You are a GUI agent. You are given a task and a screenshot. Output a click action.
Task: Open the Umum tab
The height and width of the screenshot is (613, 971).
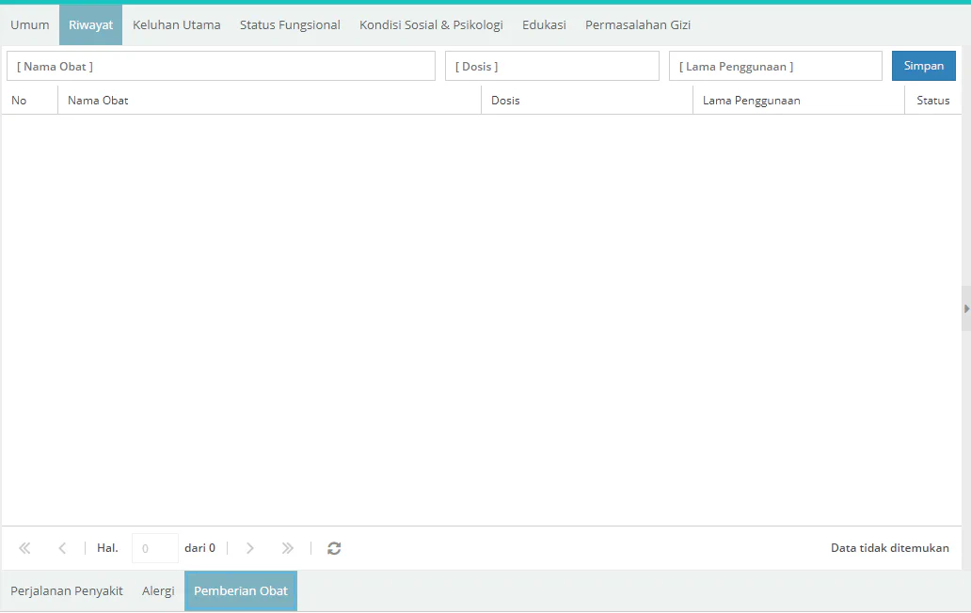coord(30,24)
